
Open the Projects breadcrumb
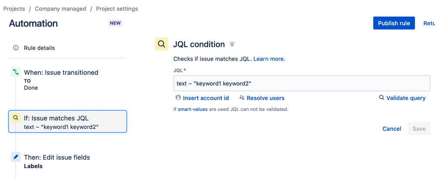[14, 9]
